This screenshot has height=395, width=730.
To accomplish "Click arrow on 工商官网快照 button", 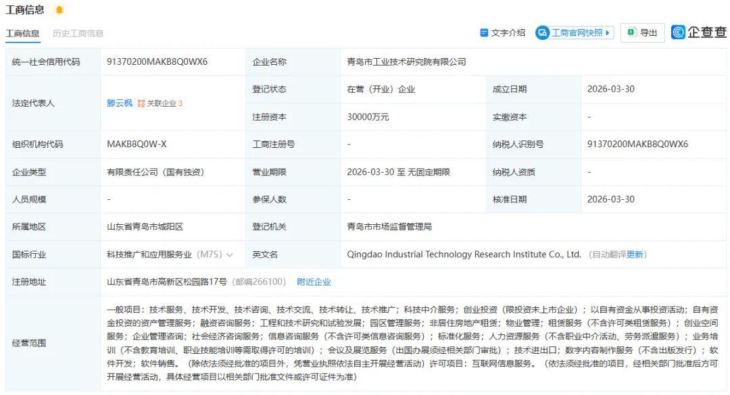I will 608,32.
